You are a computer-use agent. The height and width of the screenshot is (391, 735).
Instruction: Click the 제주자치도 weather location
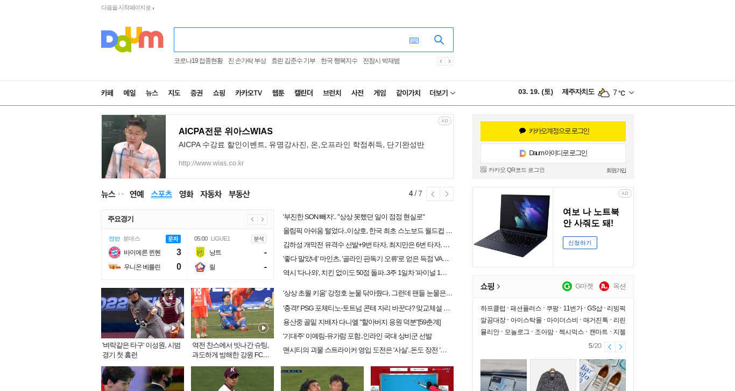coord(578,92)
